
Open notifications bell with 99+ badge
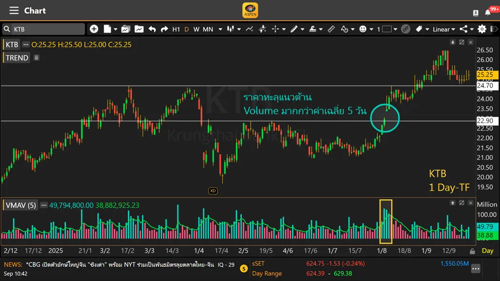(488, 12)
